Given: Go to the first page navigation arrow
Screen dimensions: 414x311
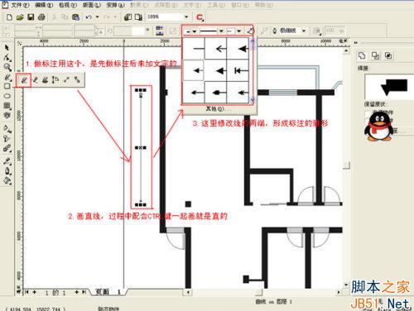Looking at the screenshot, I should click(x=27, y=292).
